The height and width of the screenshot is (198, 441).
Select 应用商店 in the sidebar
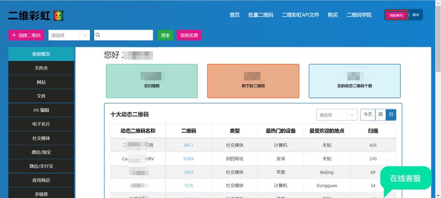pyautogui.click(x=41, y=180)
